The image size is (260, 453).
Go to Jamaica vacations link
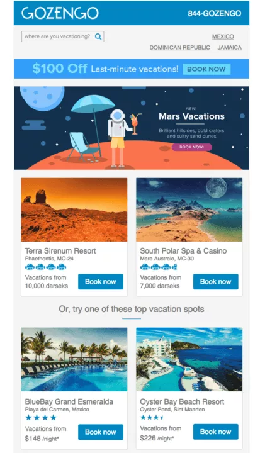tap(230, 48)
